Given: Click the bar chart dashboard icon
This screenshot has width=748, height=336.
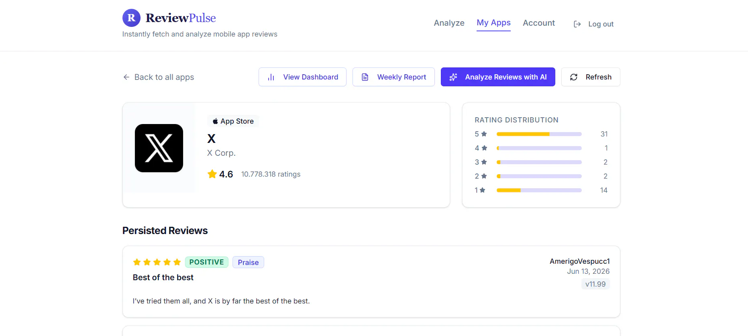Looking at the screenshot, I should [271, 77].
